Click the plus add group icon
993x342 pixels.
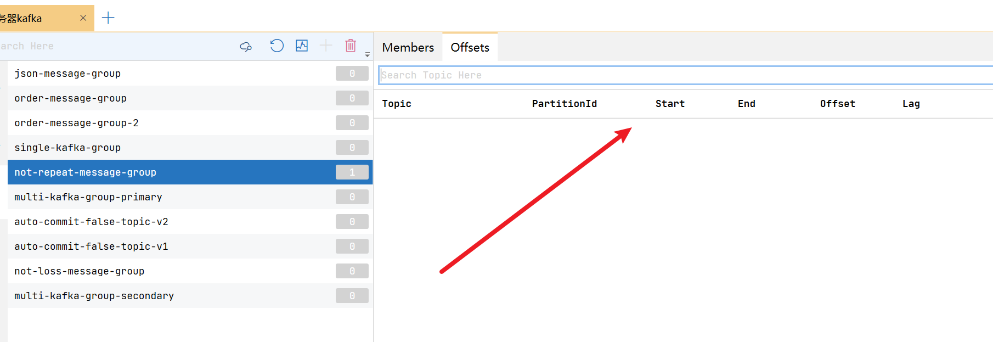pyautogui.click(x=326, y=46)
